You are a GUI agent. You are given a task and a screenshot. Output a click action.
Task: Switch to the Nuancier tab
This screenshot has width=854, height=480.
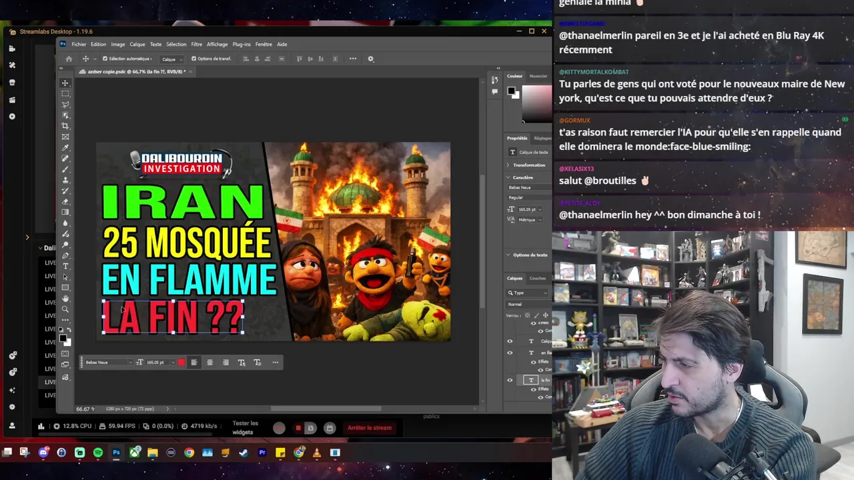(x=538, y=76)
